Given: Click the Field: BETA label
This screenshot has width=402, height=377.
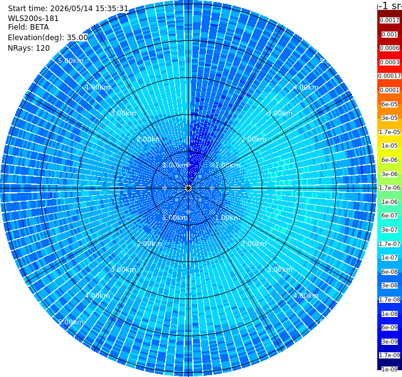Looking at the screenshot, I should 28,27.
